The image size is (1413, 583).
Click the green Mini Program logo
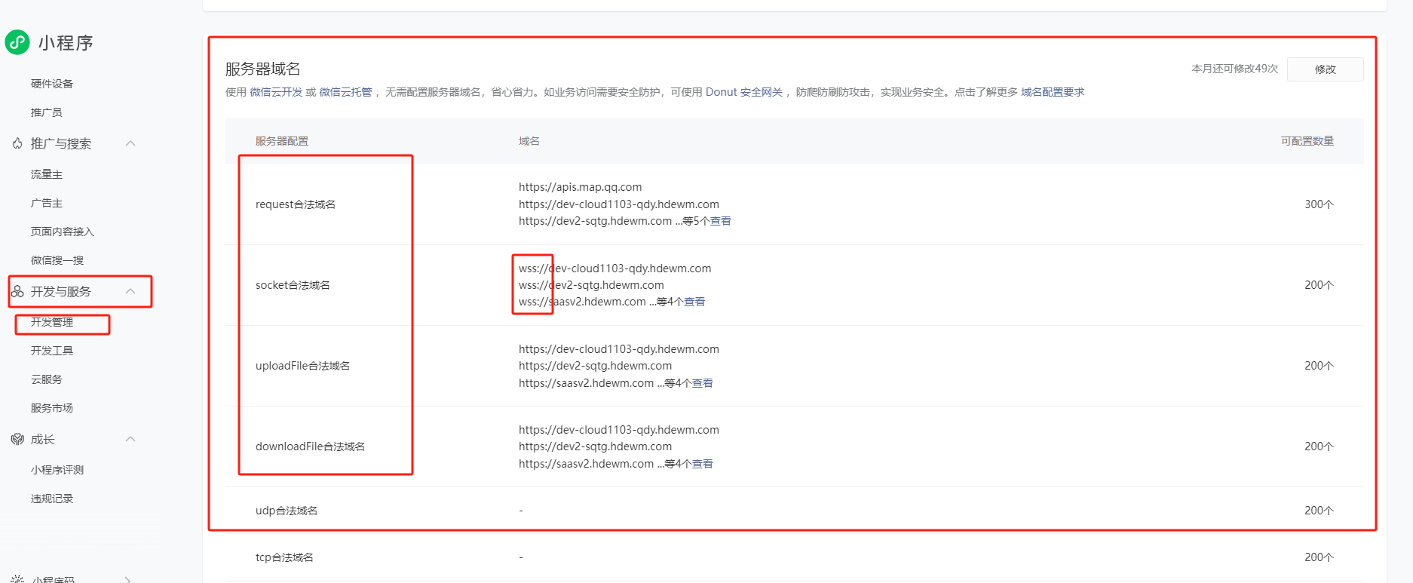17,42
